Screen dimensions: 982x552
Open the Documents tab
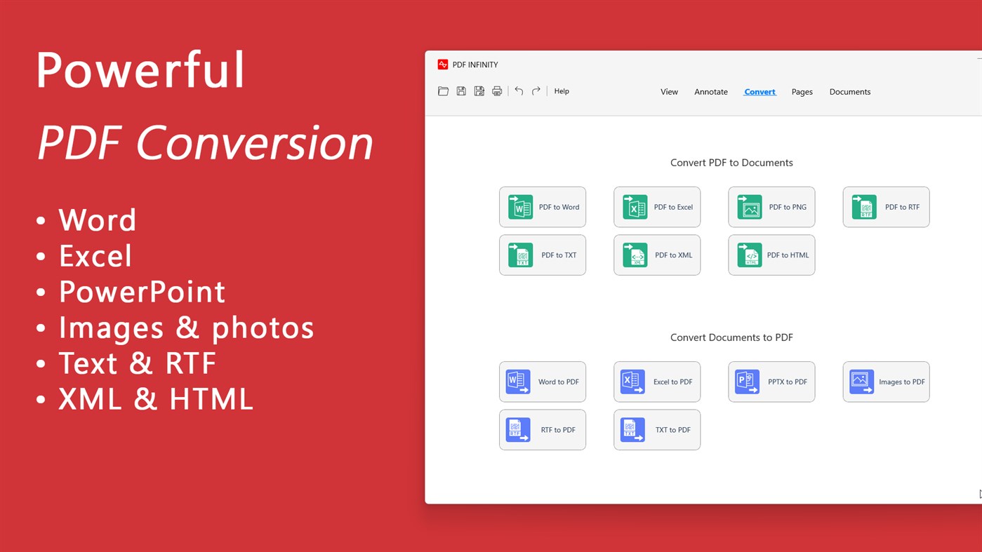849,91
